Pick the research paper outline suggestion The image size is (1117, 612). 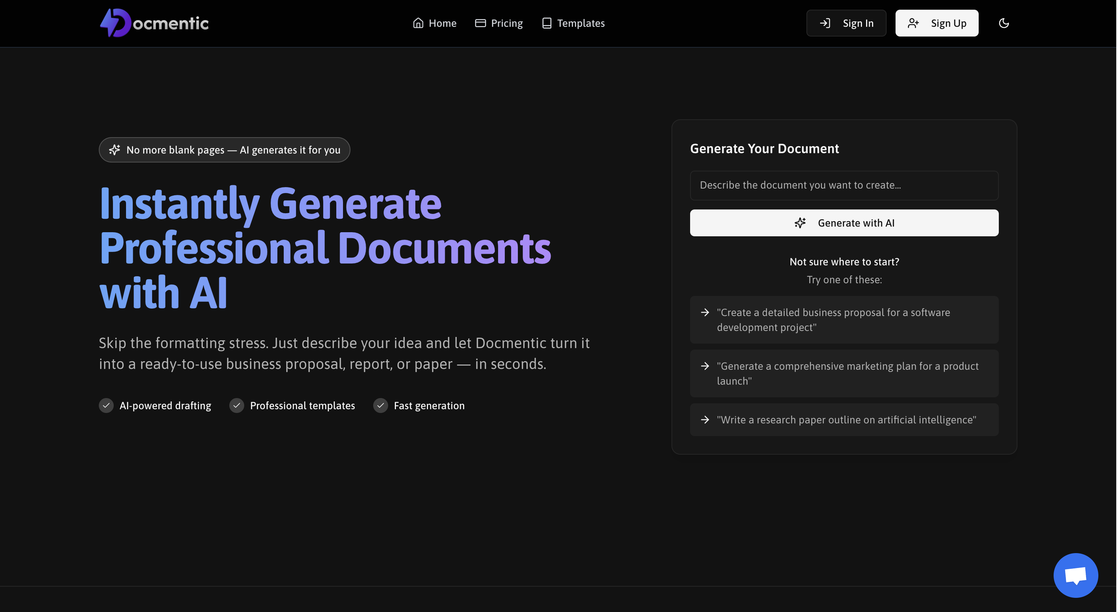[x=844, y=420]
